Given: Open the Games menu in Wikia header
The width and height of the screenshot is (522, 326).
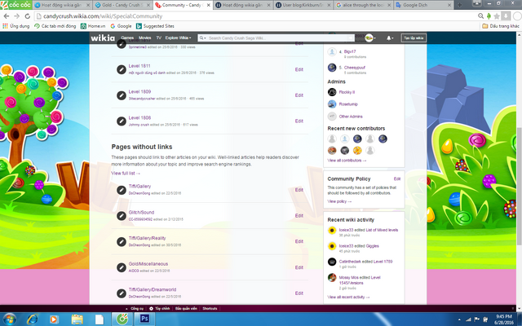Looking at the screenshot, I should tap(127, 38).
